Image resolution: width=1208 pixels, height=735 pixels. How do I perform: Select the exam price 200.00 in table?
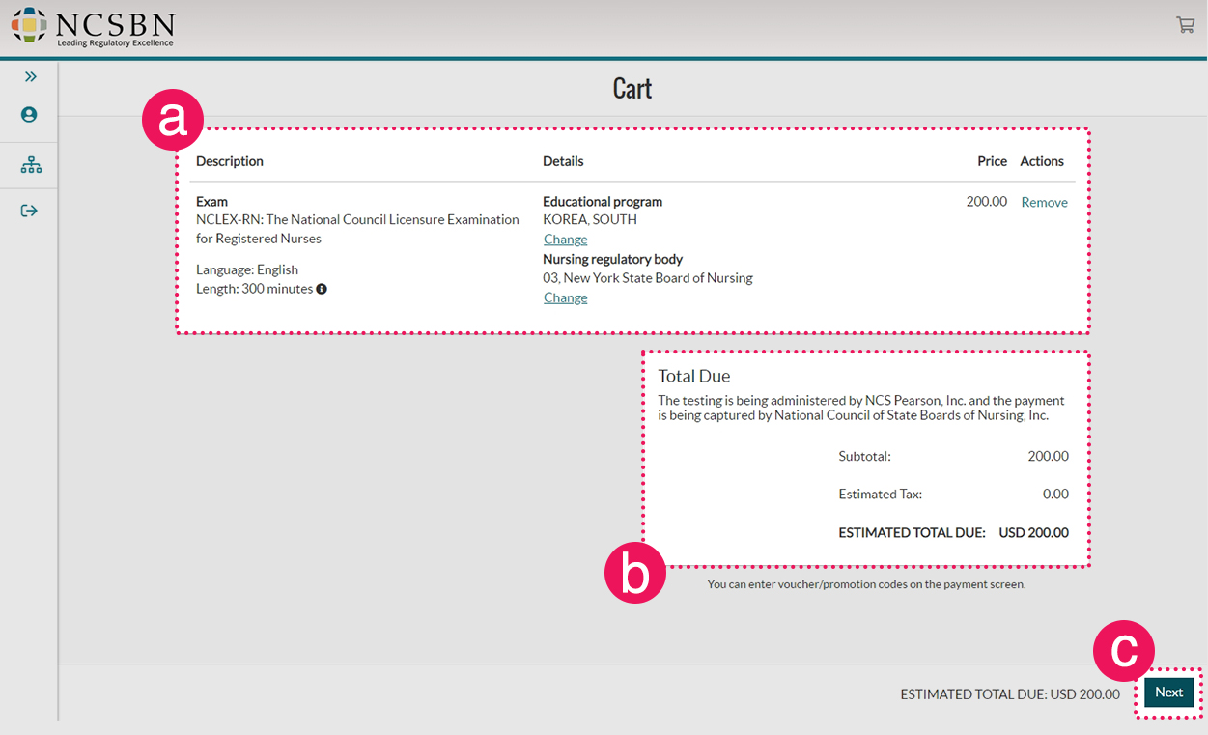[x=987, y=202]
